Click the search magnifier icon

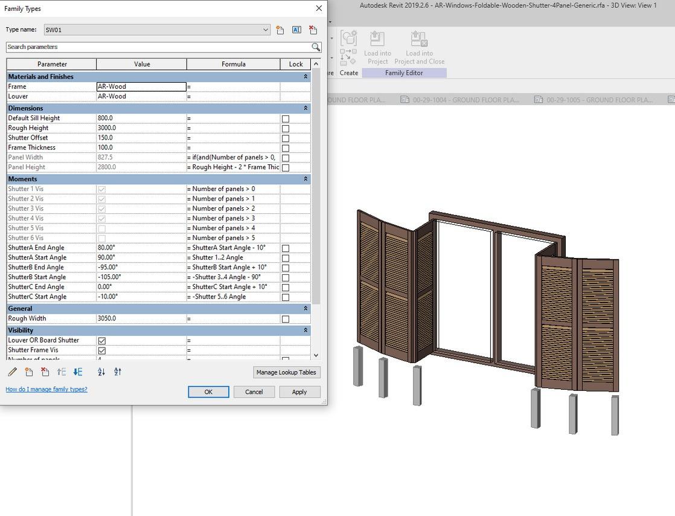click(x=316, y=47)
